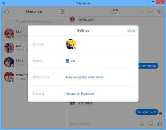Viewport: 166px width, 130px height.
Task: Close the Messenger window
Action: coord(160,2)
